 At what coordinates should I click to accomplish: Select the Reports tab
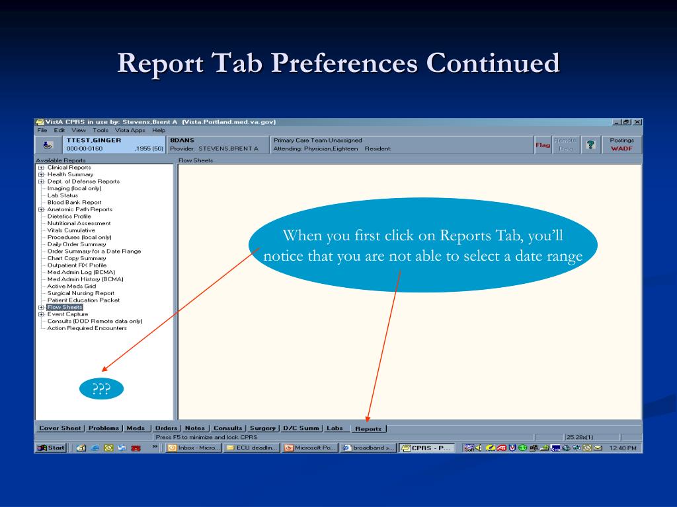(368, 429)
